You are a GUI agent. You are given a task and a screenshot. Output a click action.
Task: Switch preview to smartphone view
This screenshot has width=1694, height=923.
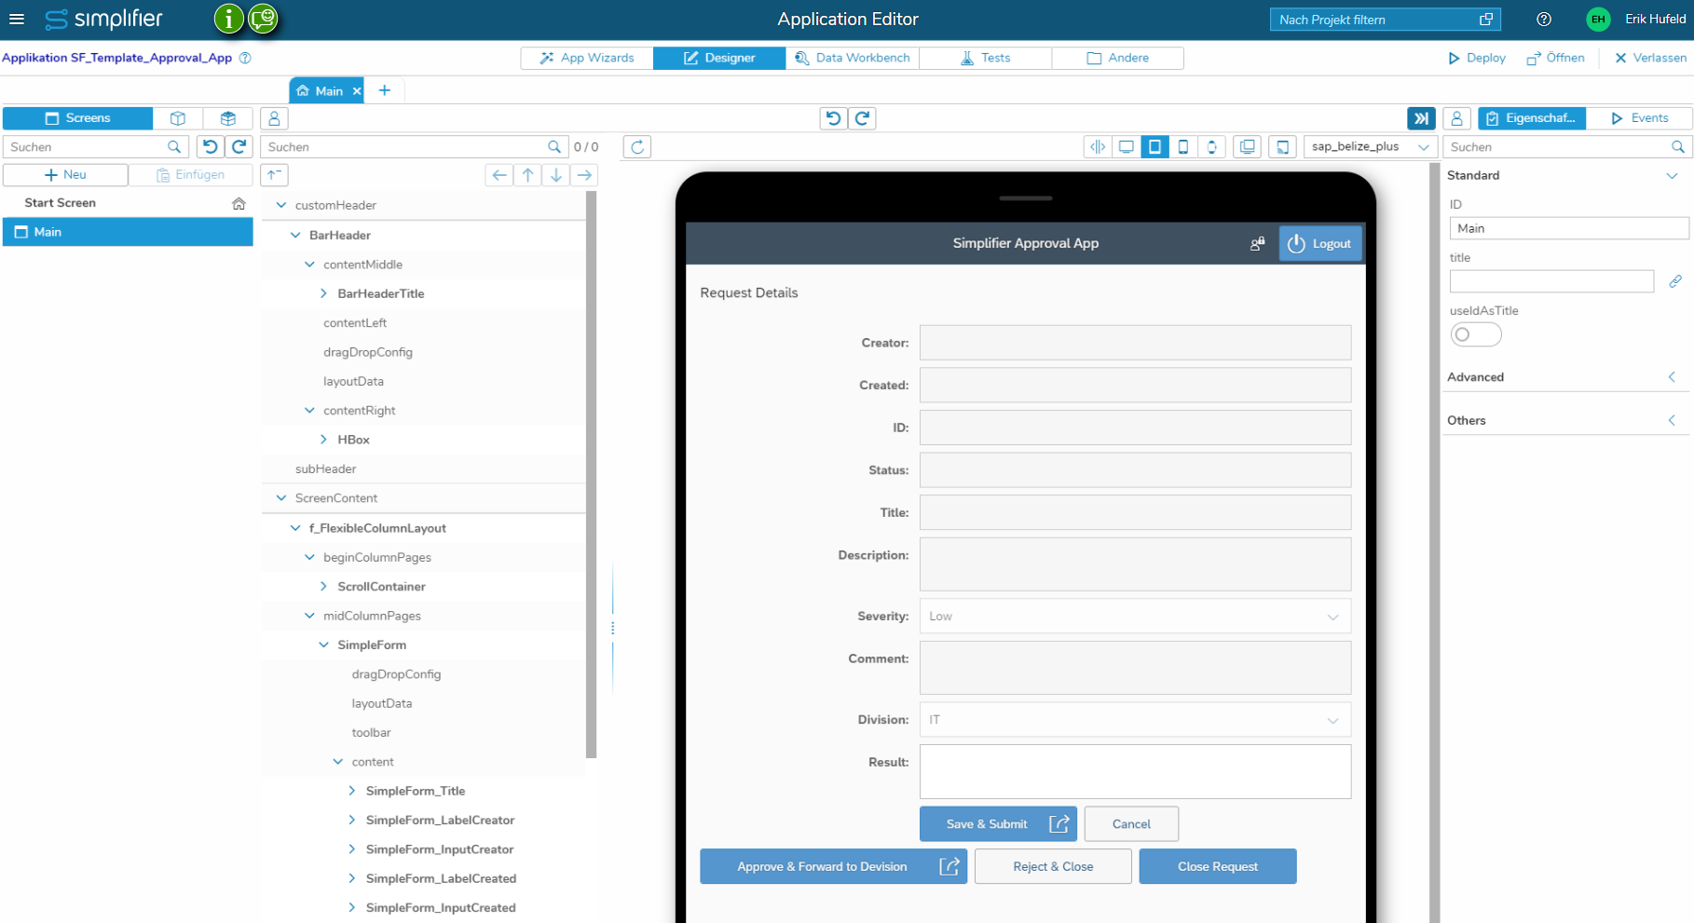(1183, 146)
